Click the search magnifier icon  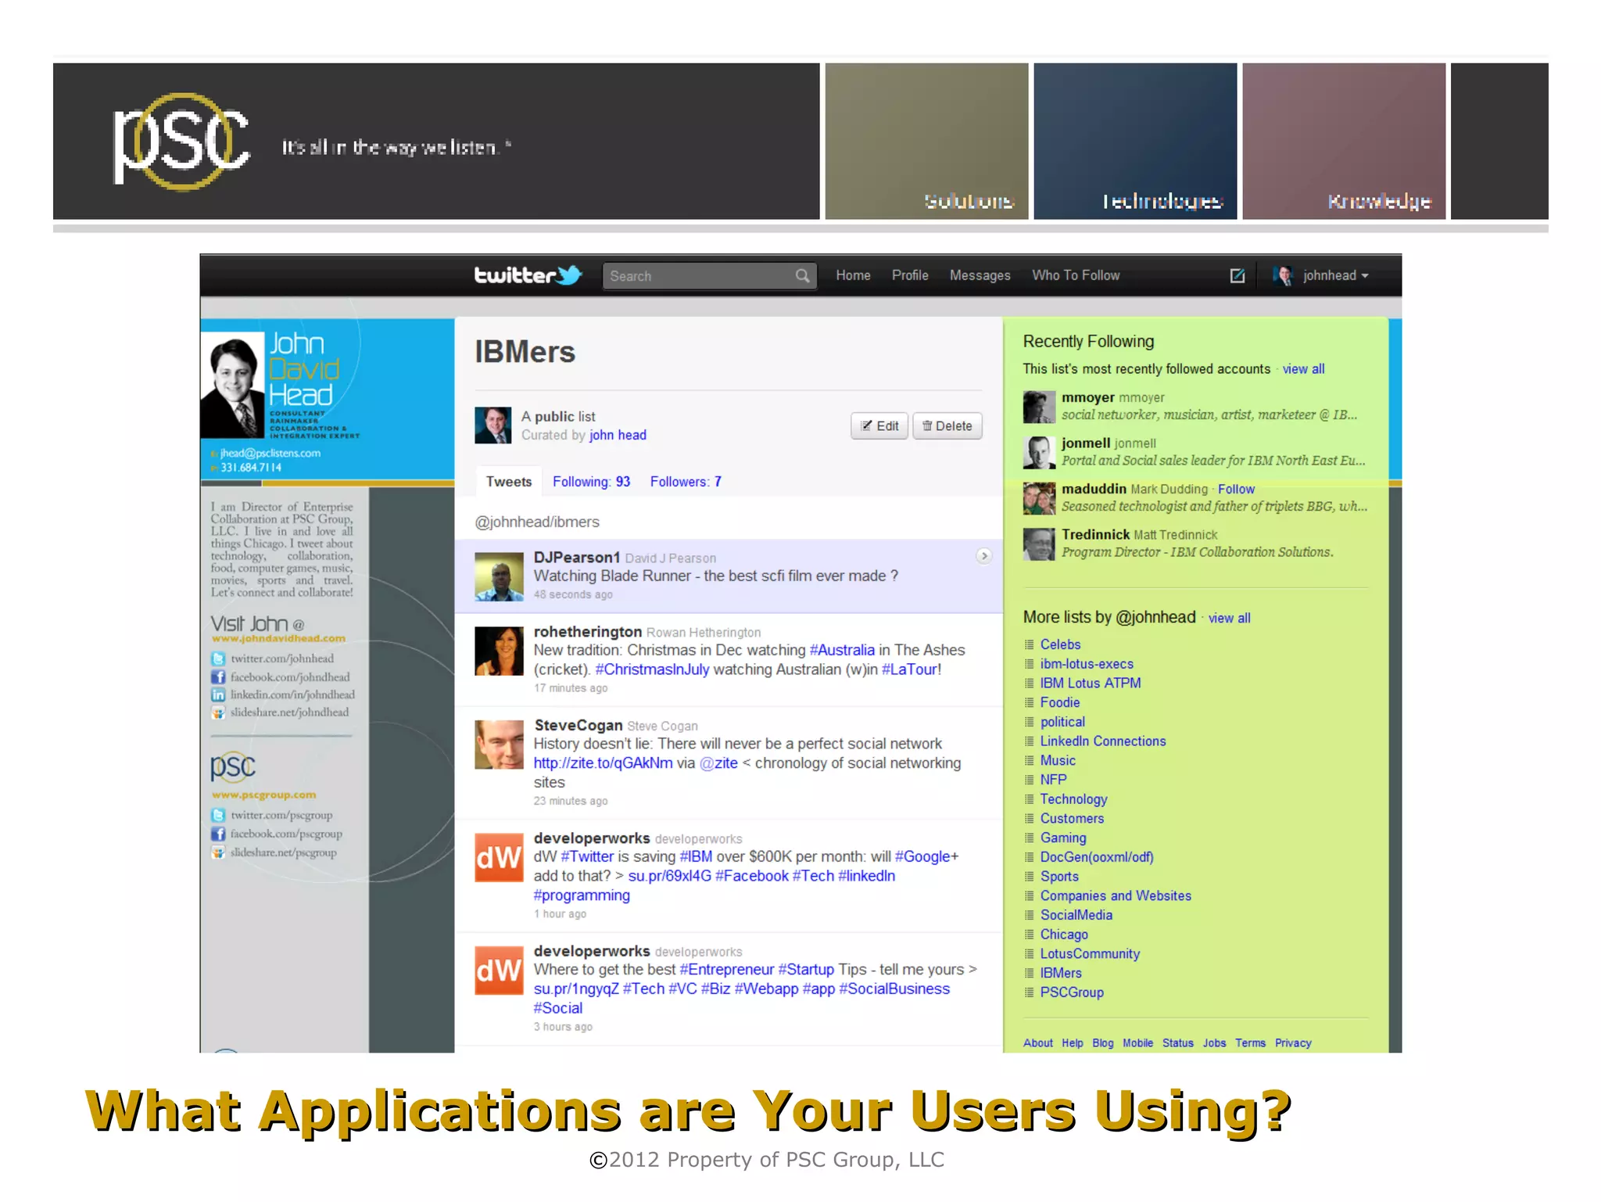[802, 275]
